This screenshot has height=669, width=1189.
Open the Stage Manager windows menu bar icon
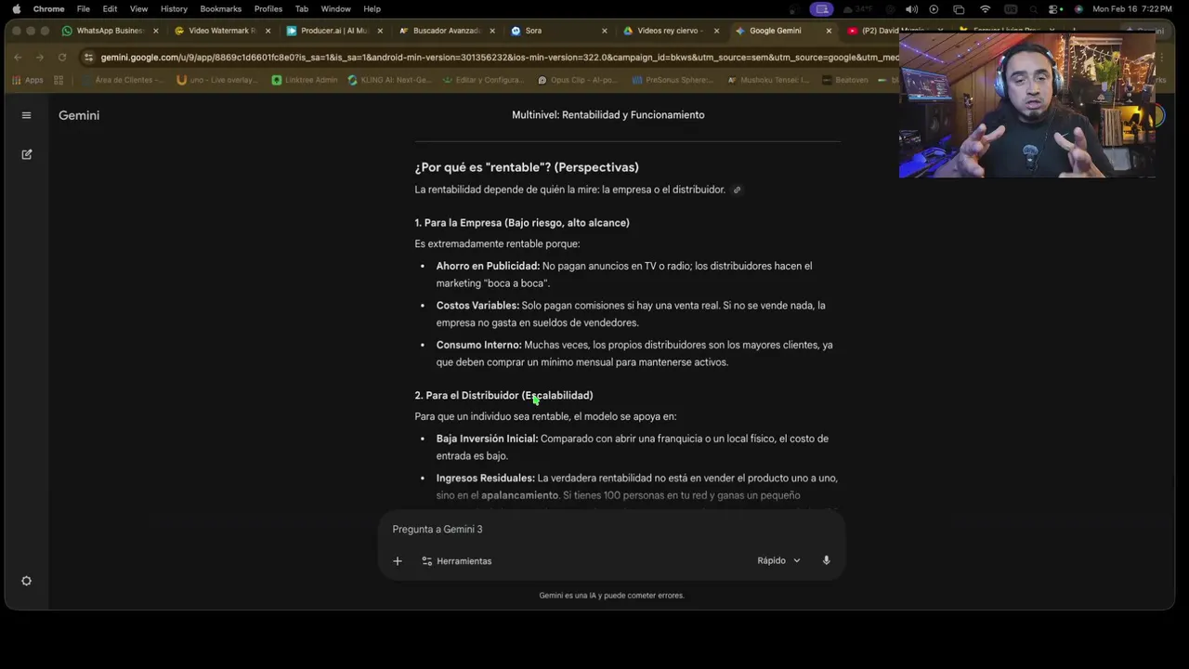click(960, 8)
